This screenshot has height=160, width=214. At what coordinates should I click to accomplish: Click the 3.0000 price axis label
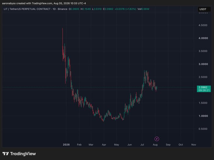point(203,64)
